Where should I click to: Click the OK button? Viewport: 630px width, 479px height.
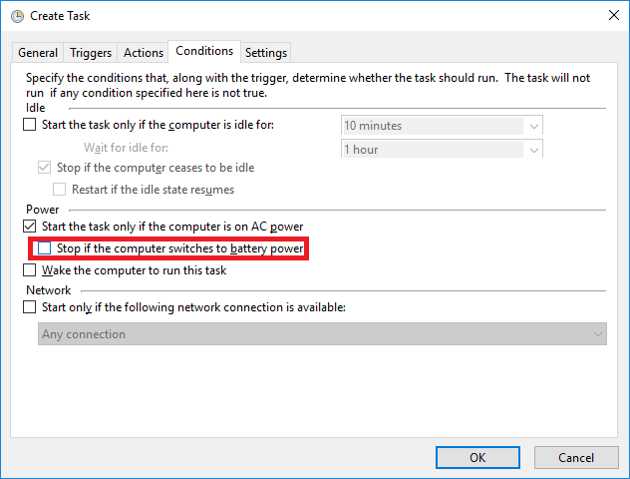tap(477, 457)
